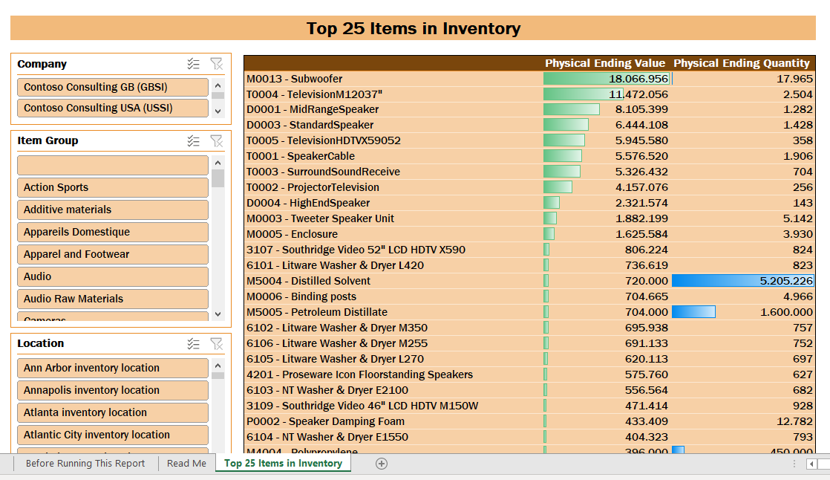Viewport: 830px width, 480px height.
Task: Clear the Location slicer filter
Action: click(x=217, y=344)
